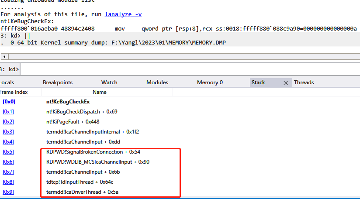Click the nt!KeBugCheckEx: label in output
This screenshot has height=199, width=360.
28,21
